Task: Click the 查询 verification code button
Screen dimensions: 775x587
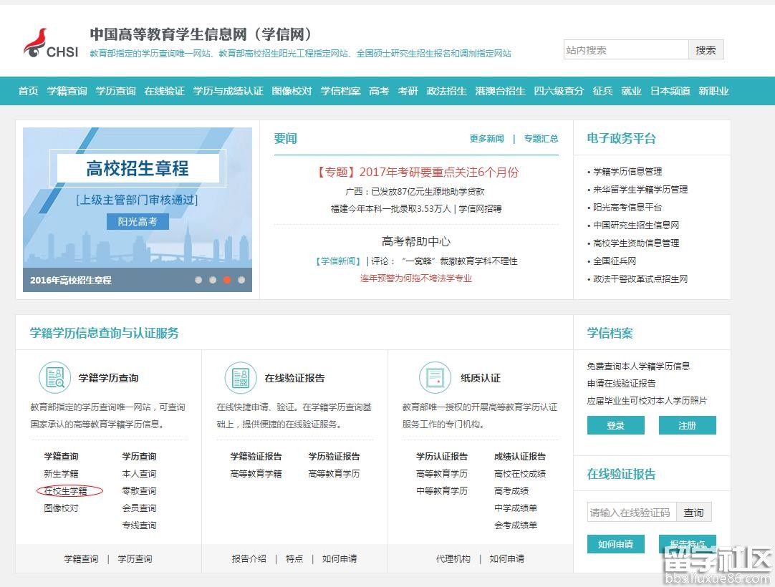Action: click(x=693, y=513)
